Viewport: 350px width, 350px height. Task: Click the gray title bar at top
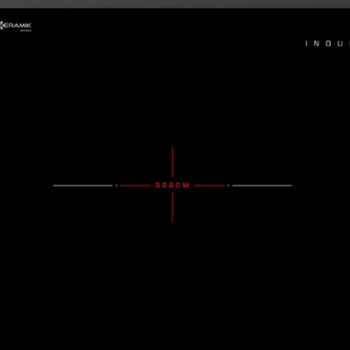[175, 3]
